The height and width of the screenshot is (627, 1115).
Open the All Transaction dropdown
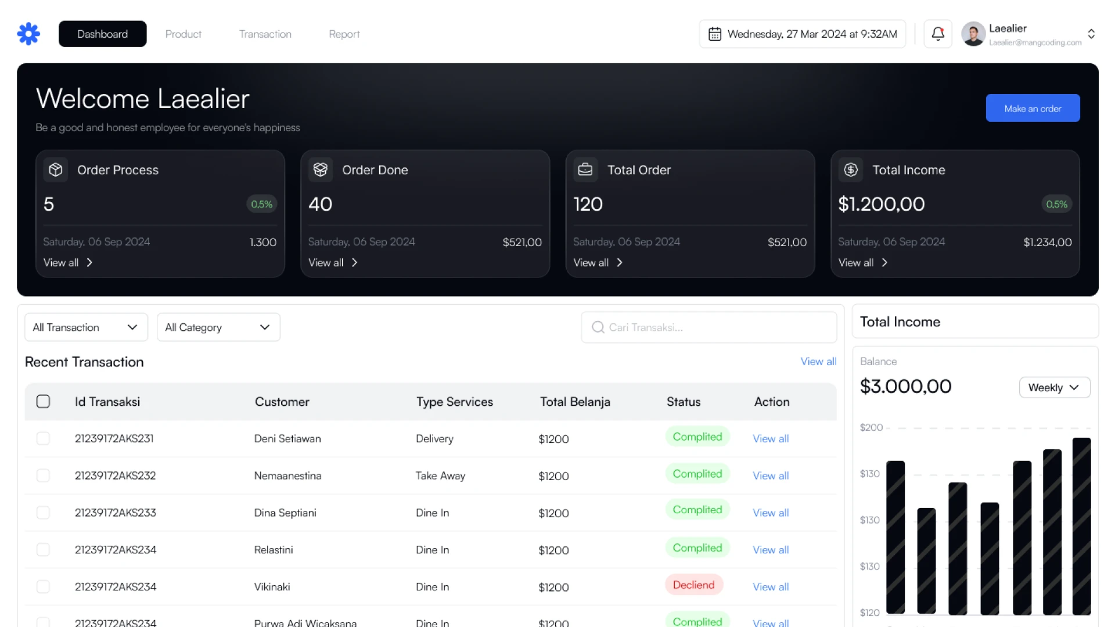coord(85,327)
